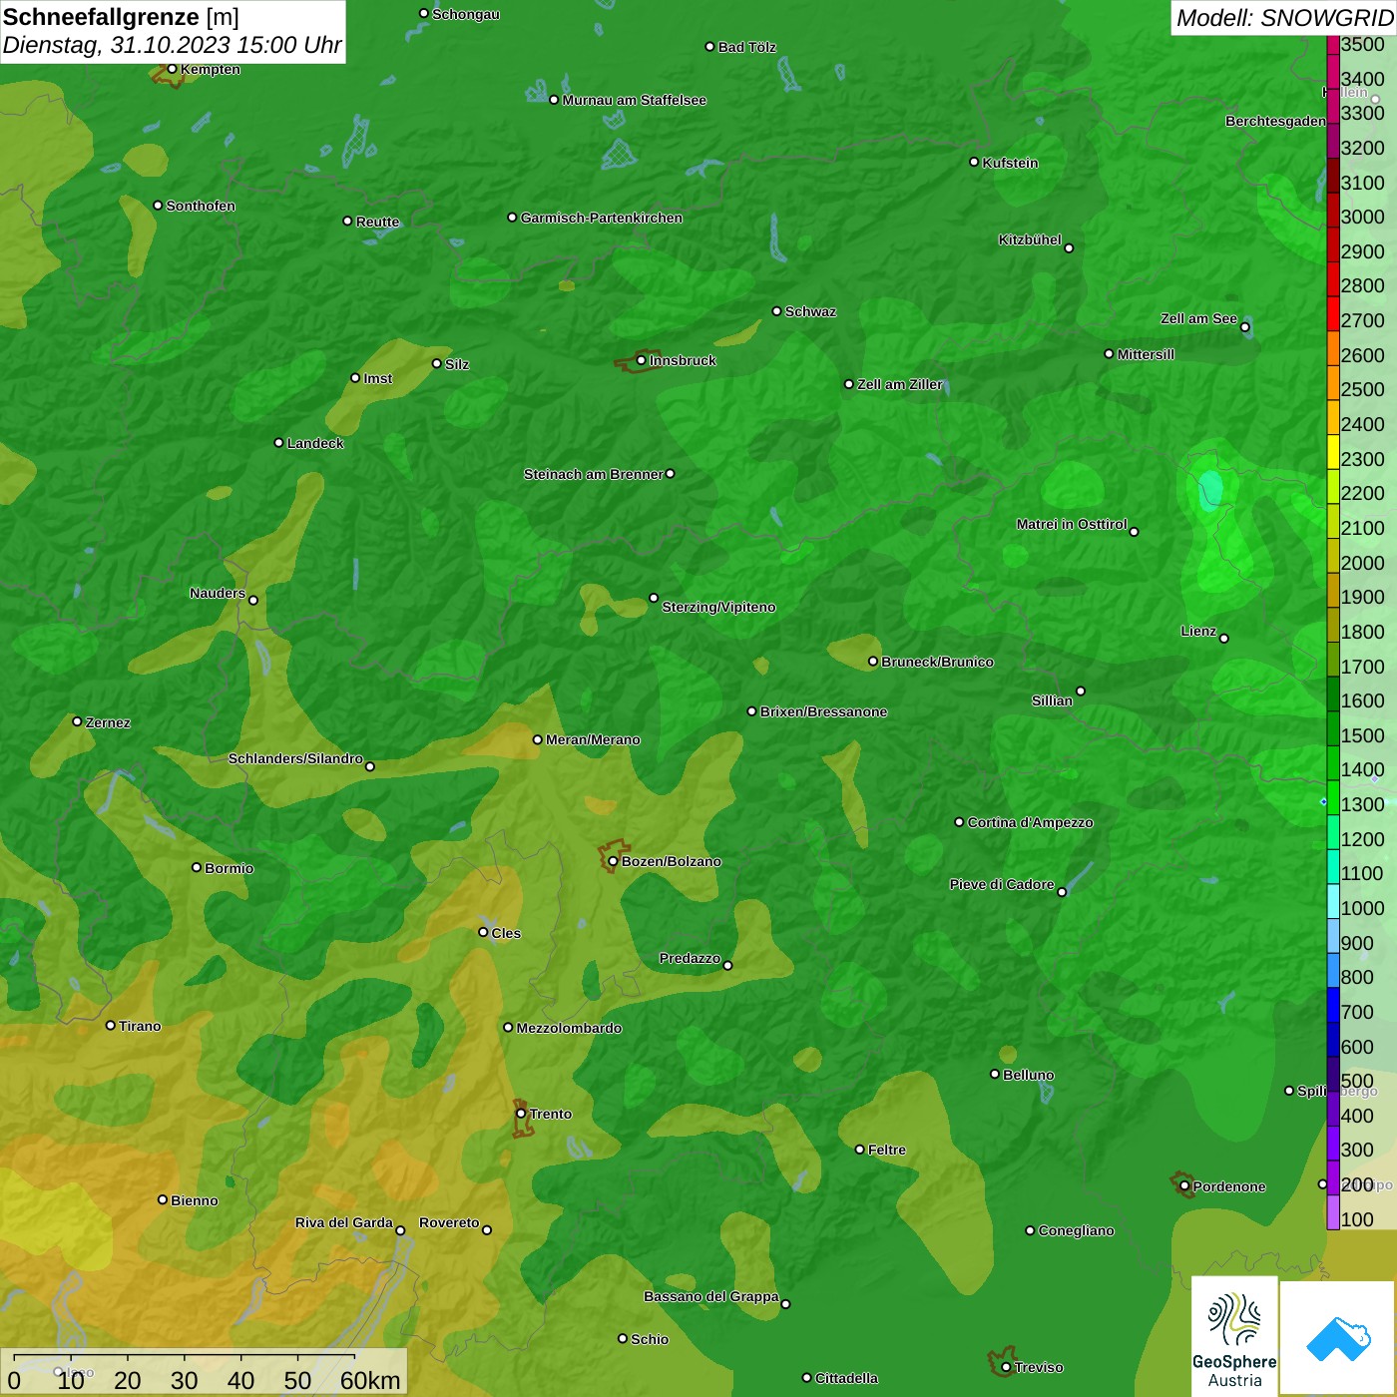Click the 'Reutte' label
Image resolution: width=1397 pixels, height=1397 pixels.
[x=377, y=222]
